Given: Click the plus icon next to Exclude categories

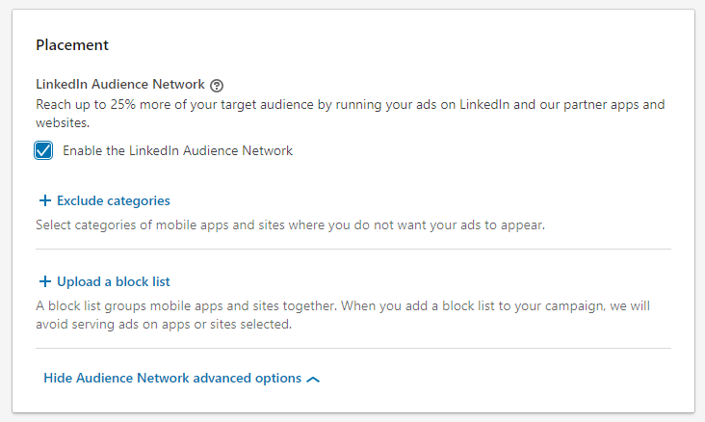Looking at the screenshot, I should (x=44, y=201).
